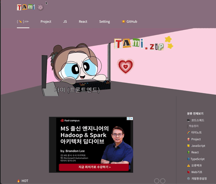
Task: Click the first circle carousel button
Action: (x=157, y=181)
